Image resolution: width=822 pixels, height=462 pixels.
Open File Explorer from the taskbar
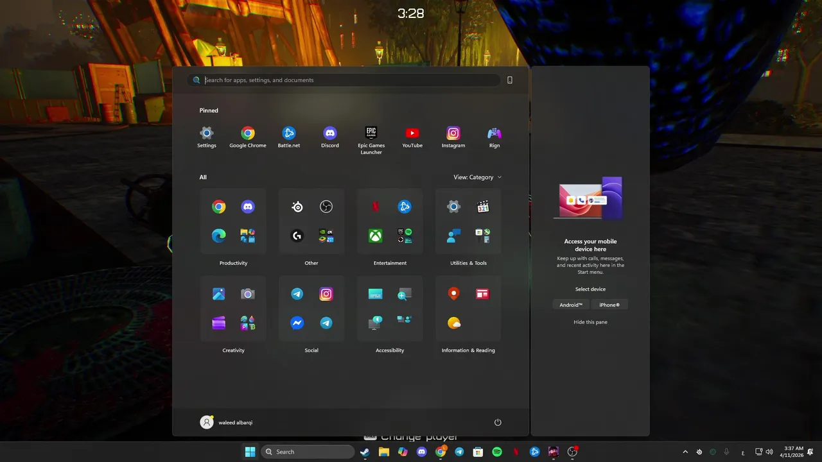384,452
